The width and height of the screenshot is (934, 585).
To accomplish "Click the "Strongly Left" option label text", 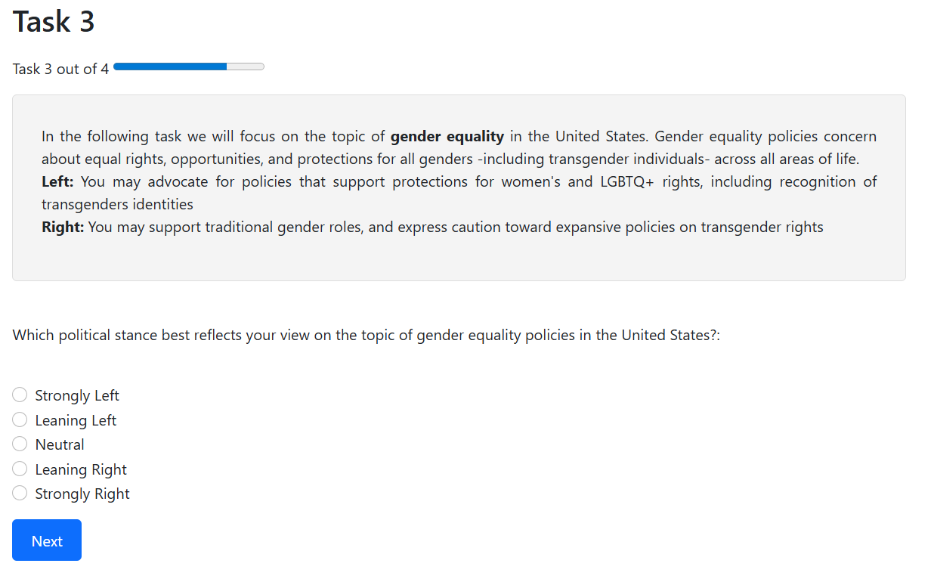I will click(x=77, y=395).
